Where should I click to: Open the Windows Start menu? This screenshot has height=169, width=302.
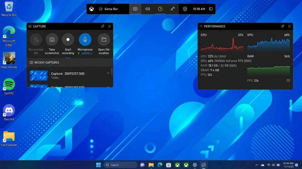coord(98,165)
